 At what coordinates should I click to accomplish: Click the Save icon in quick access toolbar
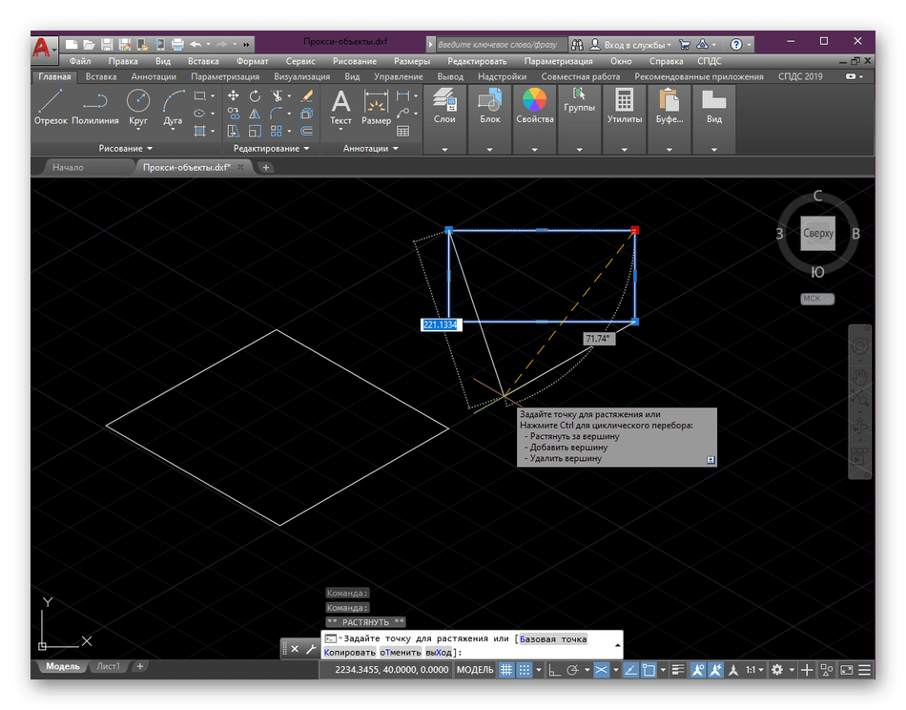(107, 44)
